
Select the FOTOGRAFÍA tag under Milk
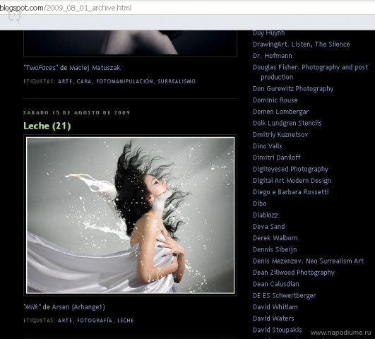[95, 321]
